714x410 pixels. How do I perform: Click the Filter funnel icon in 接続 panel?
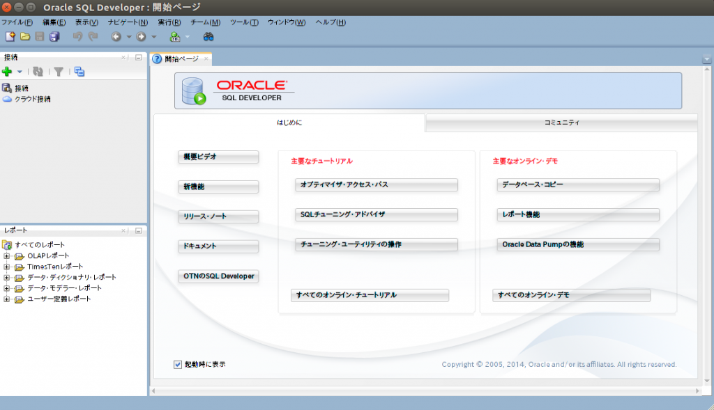coord(59,72)
